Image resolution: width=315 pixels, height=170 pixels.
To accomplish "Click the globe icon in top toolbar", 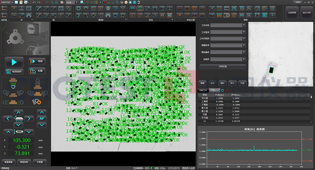I will pyautogui.click(x=134, y=2).
